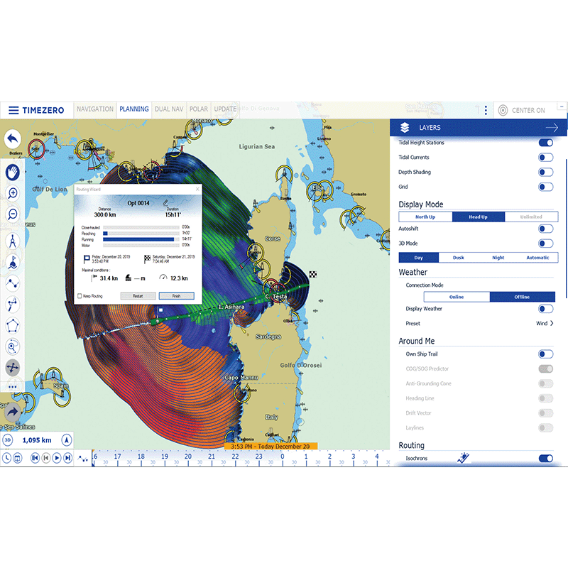Enable the 3D Mode toggle
The image size is (568, 568).
point(546,243)
